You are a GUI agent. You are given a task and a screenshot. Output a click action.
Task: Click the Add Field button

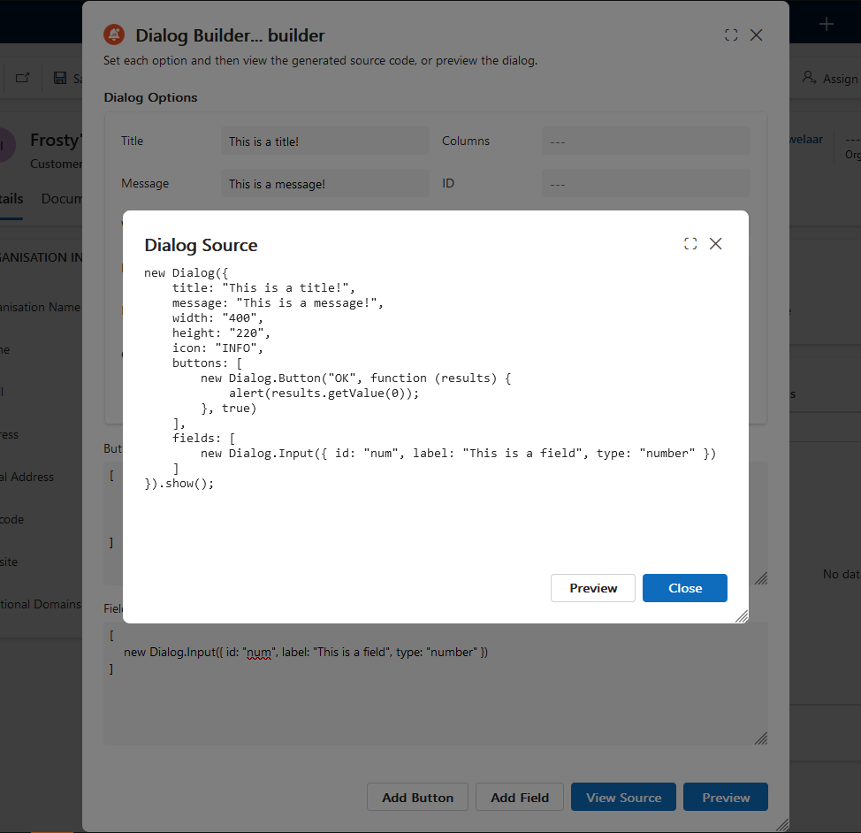[x=519, y=797]
